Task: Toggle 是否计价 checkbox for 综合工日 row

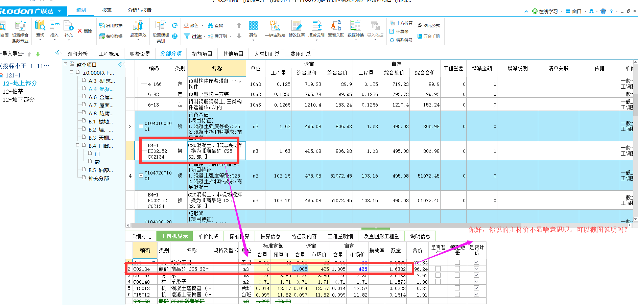Action: pyautogui.click(x=476, y=262)
